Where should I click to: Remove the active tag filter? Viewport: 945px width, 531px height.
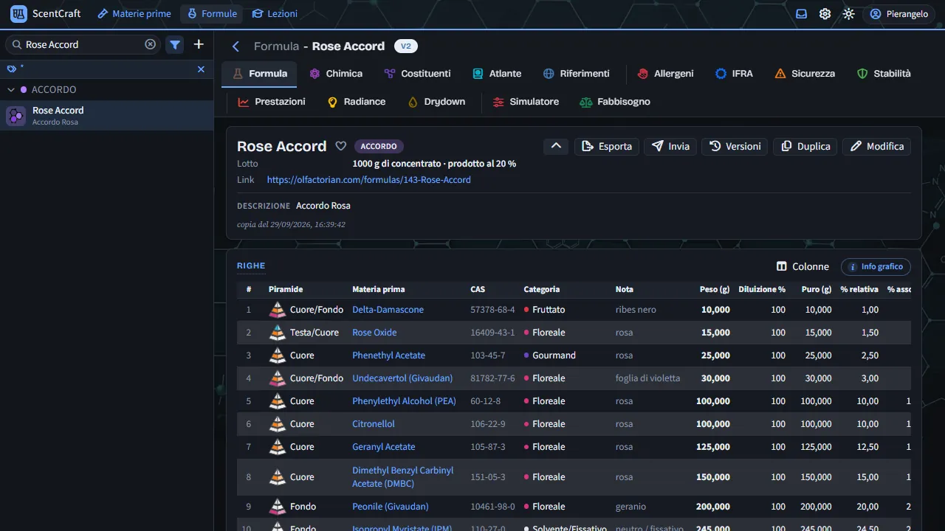click(201, 69)
